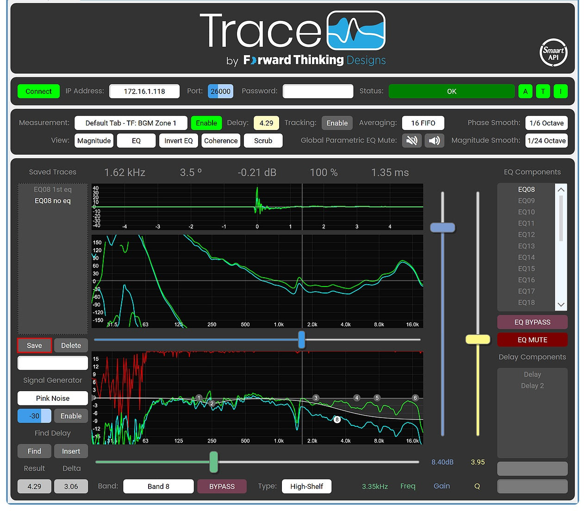Toggle the Invert EQ view

pos(179,140)
